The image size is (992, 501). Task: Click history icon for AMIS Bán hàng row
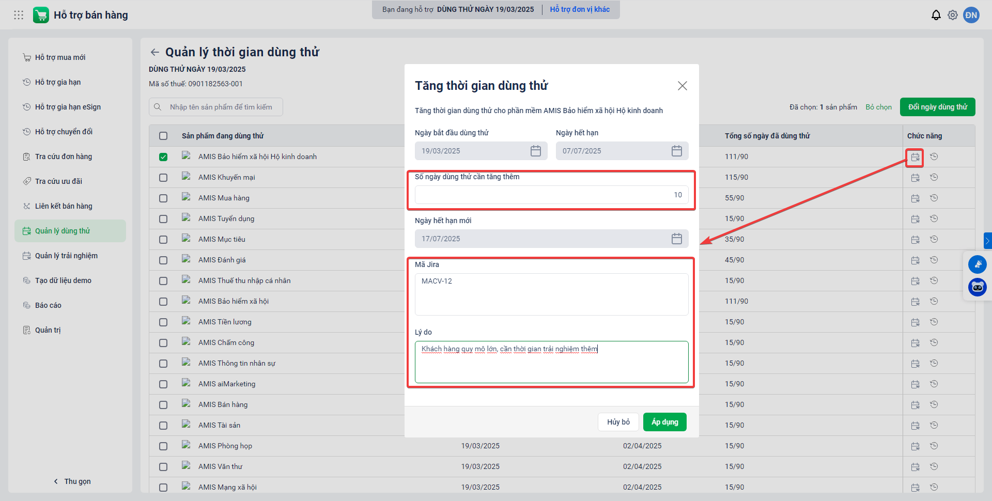[x=934, y=404]
